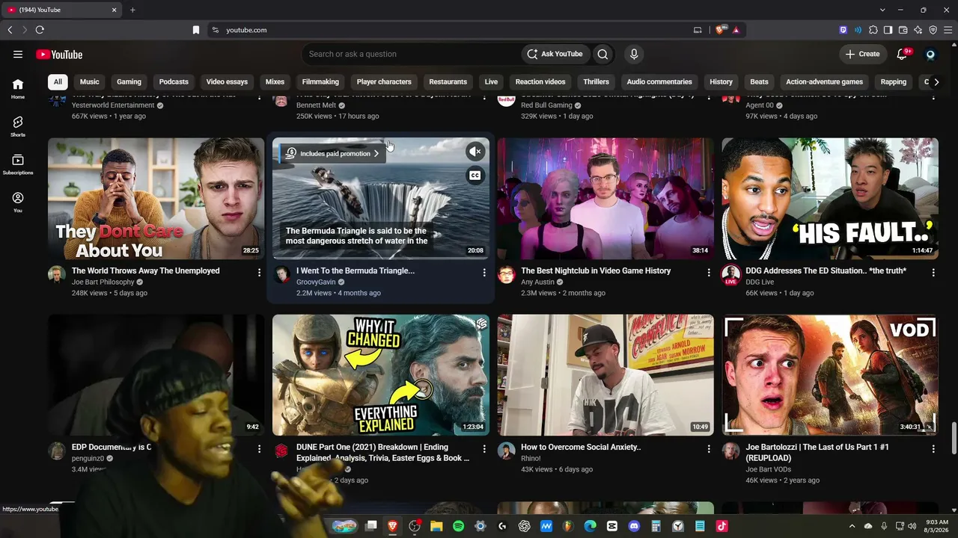Toggle the browser sidebar panel
Image resolution: width=958 pixels, height=538 pixels.
[888, 30]
